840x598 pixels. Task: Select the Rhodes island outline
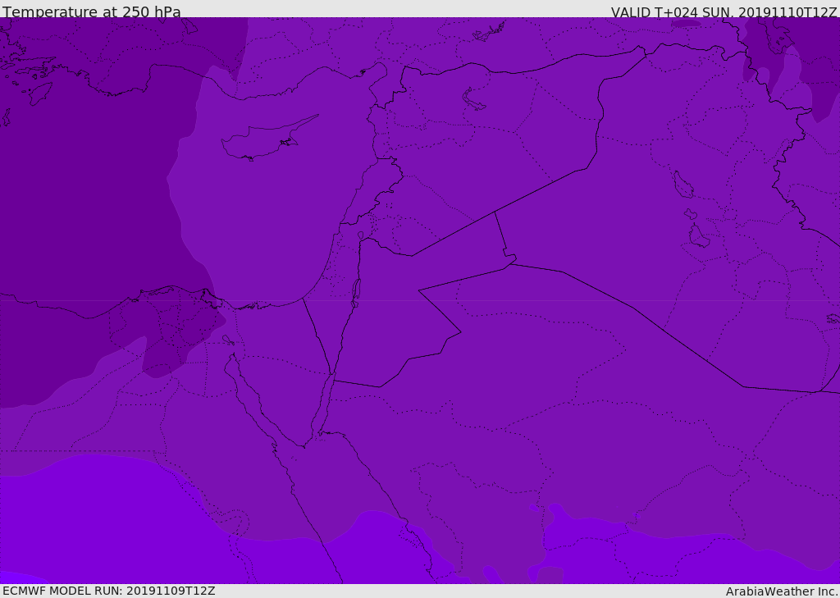pyautogui.click(x=40, y=94)
